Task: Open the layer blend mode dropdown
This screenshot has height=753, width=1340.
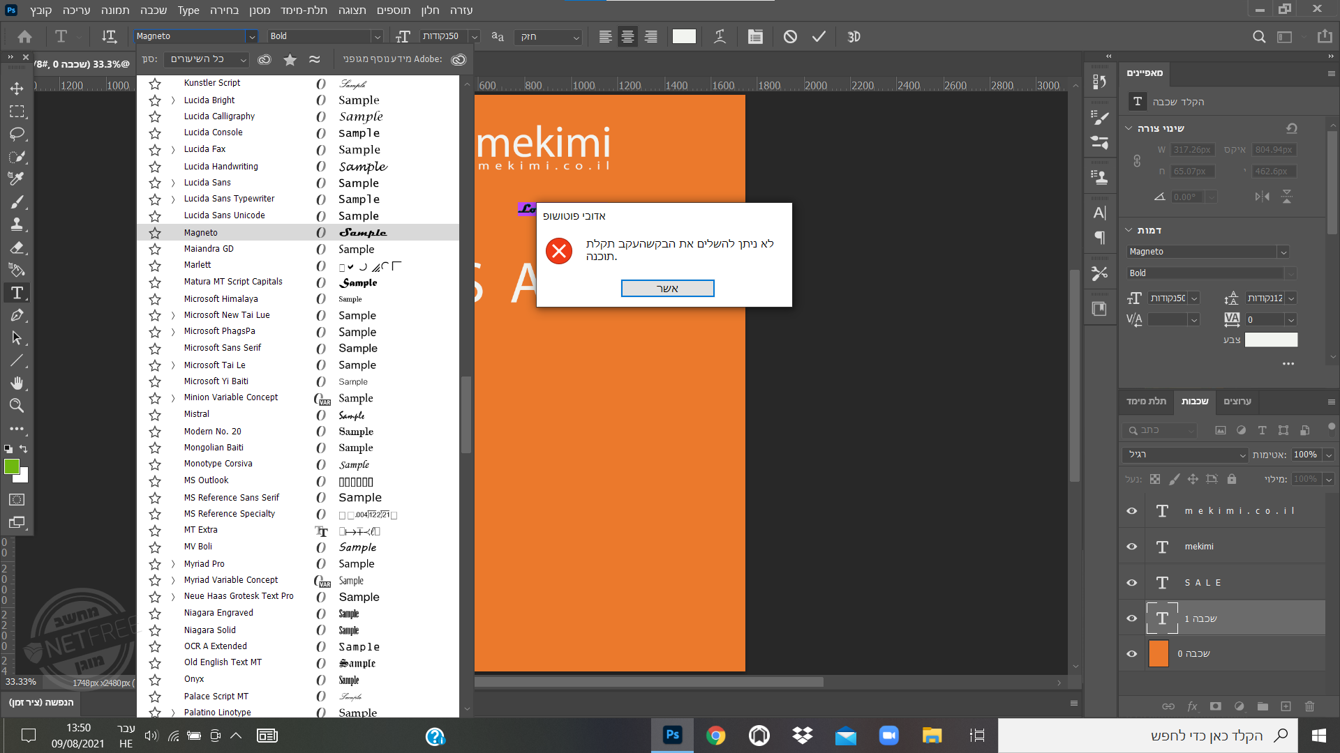Action: tap(1186, 455)
